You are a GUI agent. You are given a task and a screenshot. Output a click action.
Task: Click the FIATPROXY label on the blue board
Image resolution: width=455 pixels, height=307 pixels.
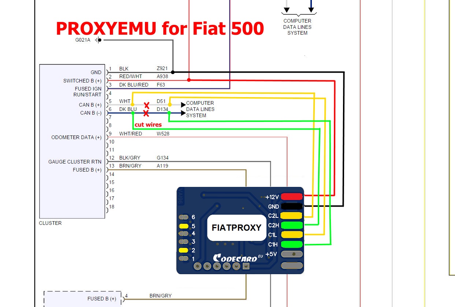click(236, 227)
